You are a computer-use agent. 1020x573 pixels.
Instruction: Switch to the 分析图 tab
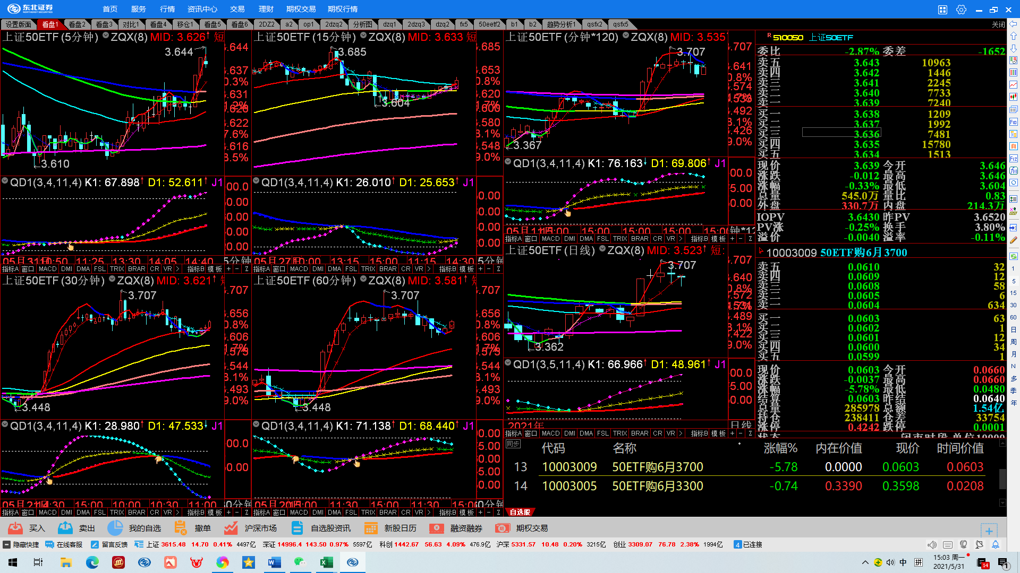363,24
